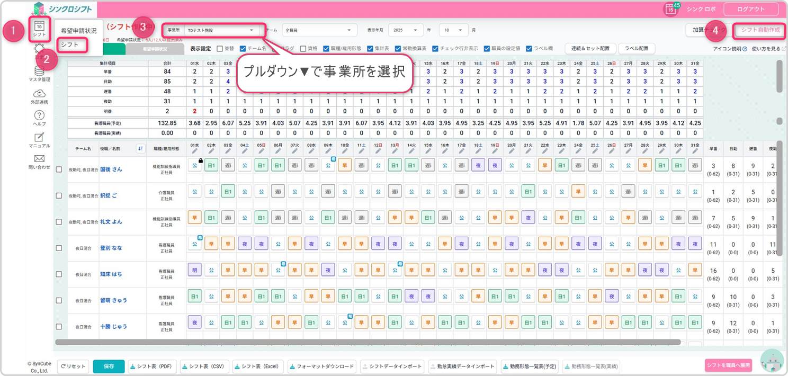This screenshot has height=376, width=788.
Task: Click the horizontal scrollbar under the shift table
Action: (371, 342)
